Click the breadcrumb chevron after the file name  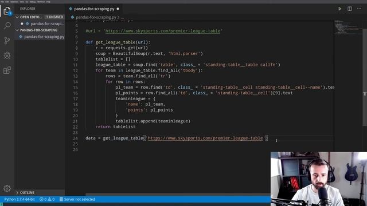(119, 17)
